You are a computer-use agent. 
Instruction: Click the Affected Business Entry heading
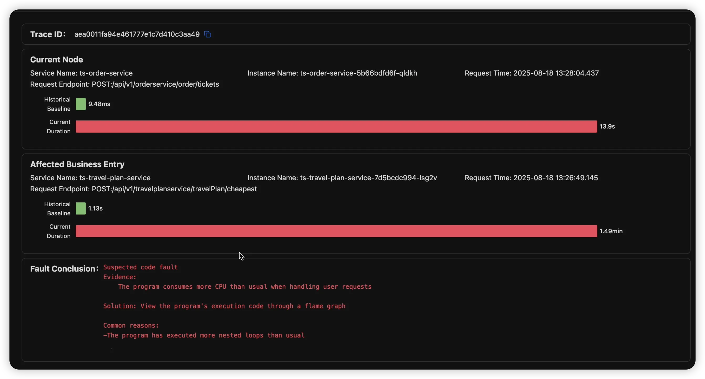click(x=77, y=164)
